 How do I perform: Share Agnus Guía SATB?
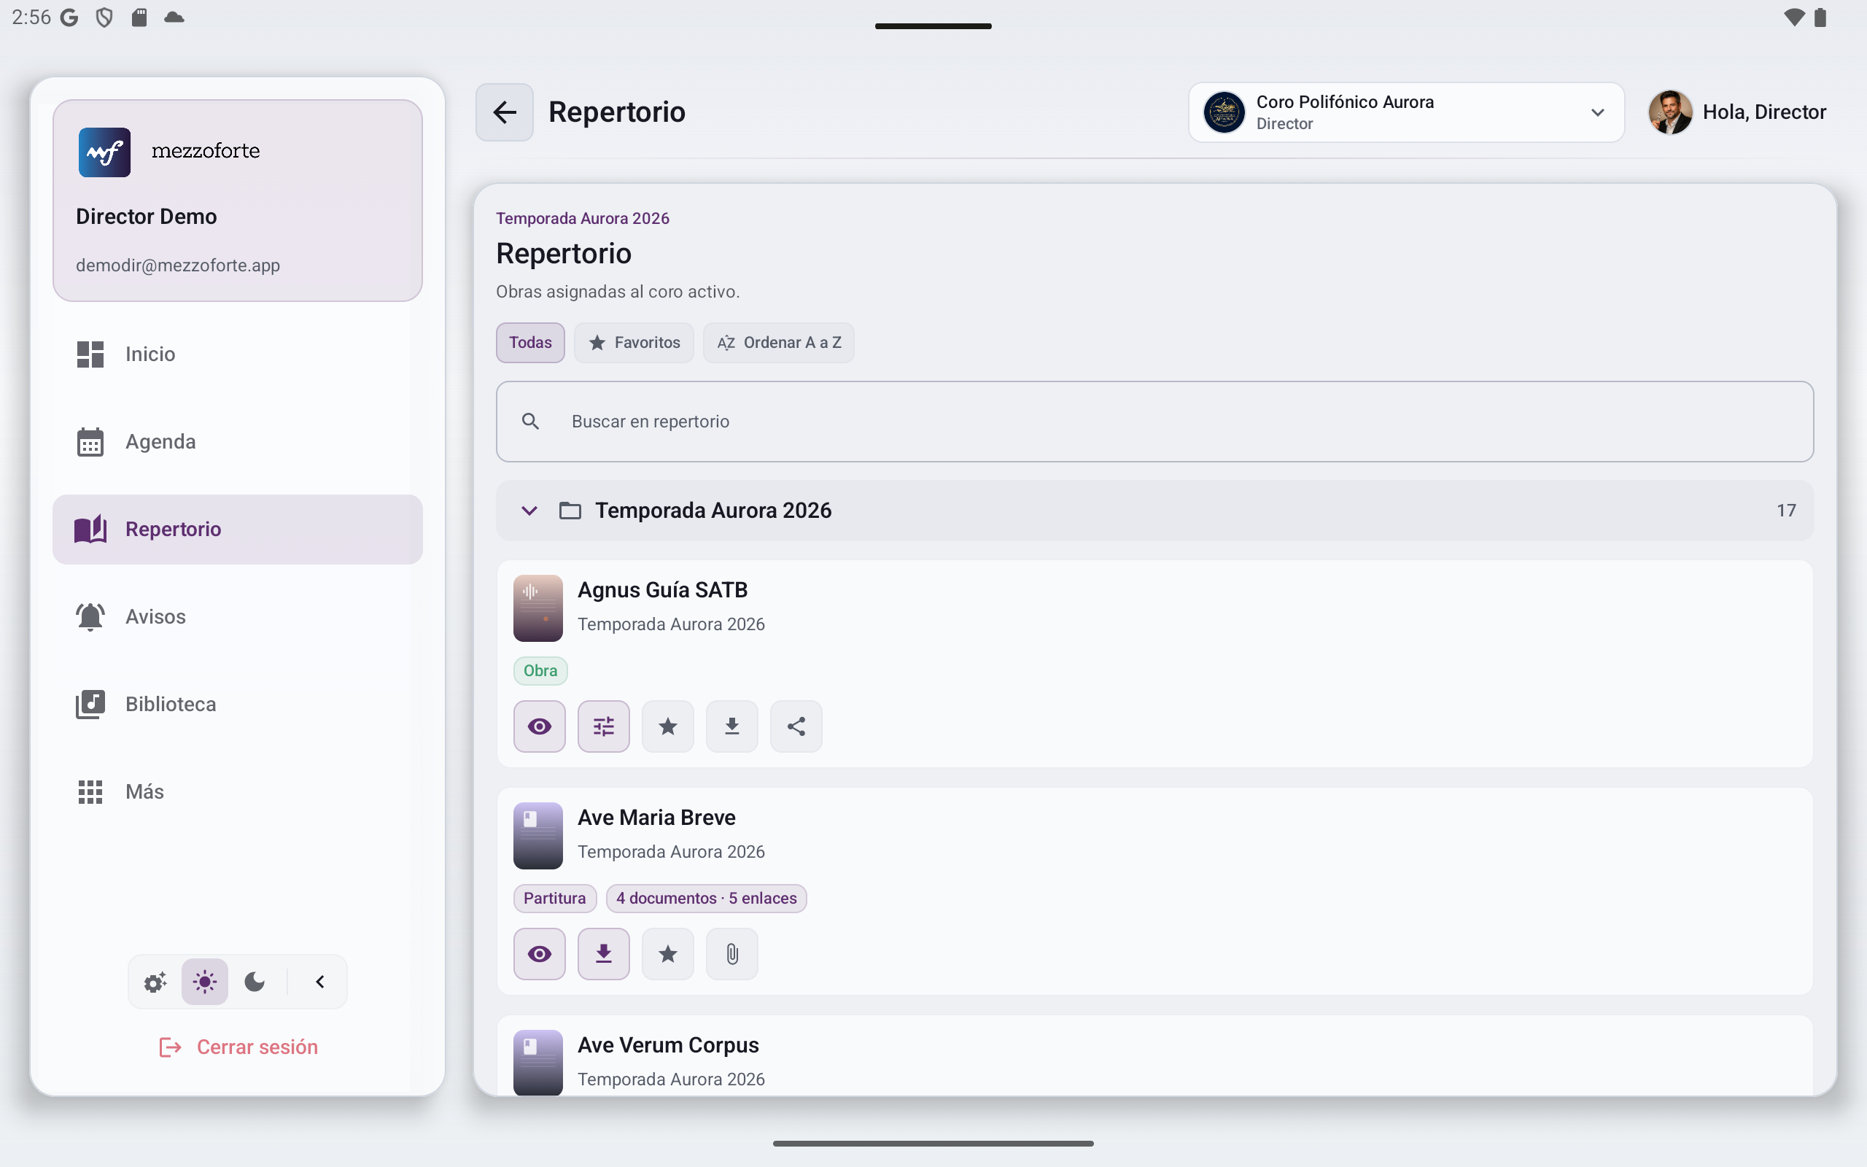pyautogui.click(x=796, y=726)
